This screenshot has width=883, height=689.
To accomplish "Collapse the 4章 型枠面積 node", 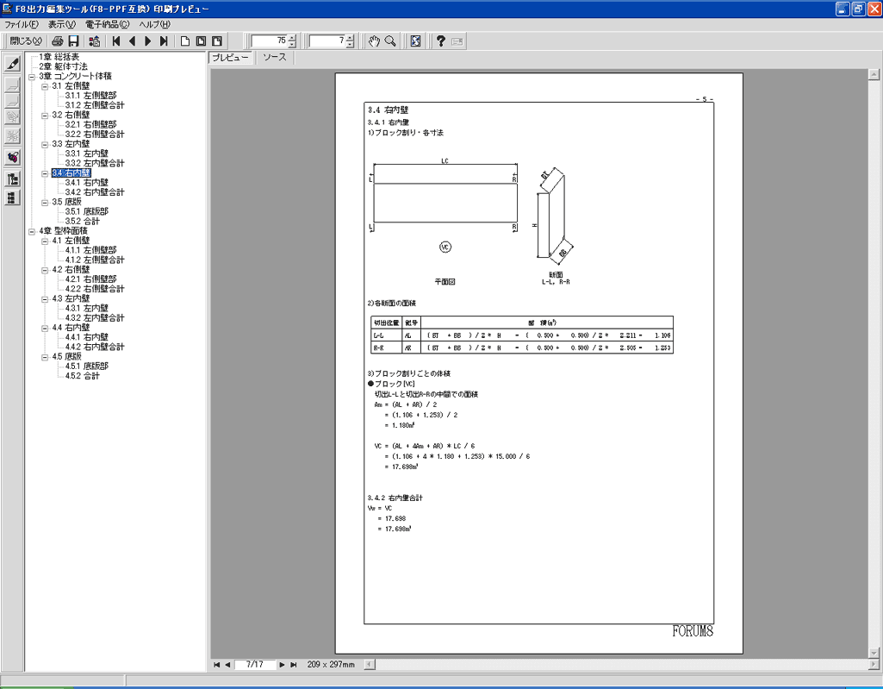I will (x=32, y=231).
